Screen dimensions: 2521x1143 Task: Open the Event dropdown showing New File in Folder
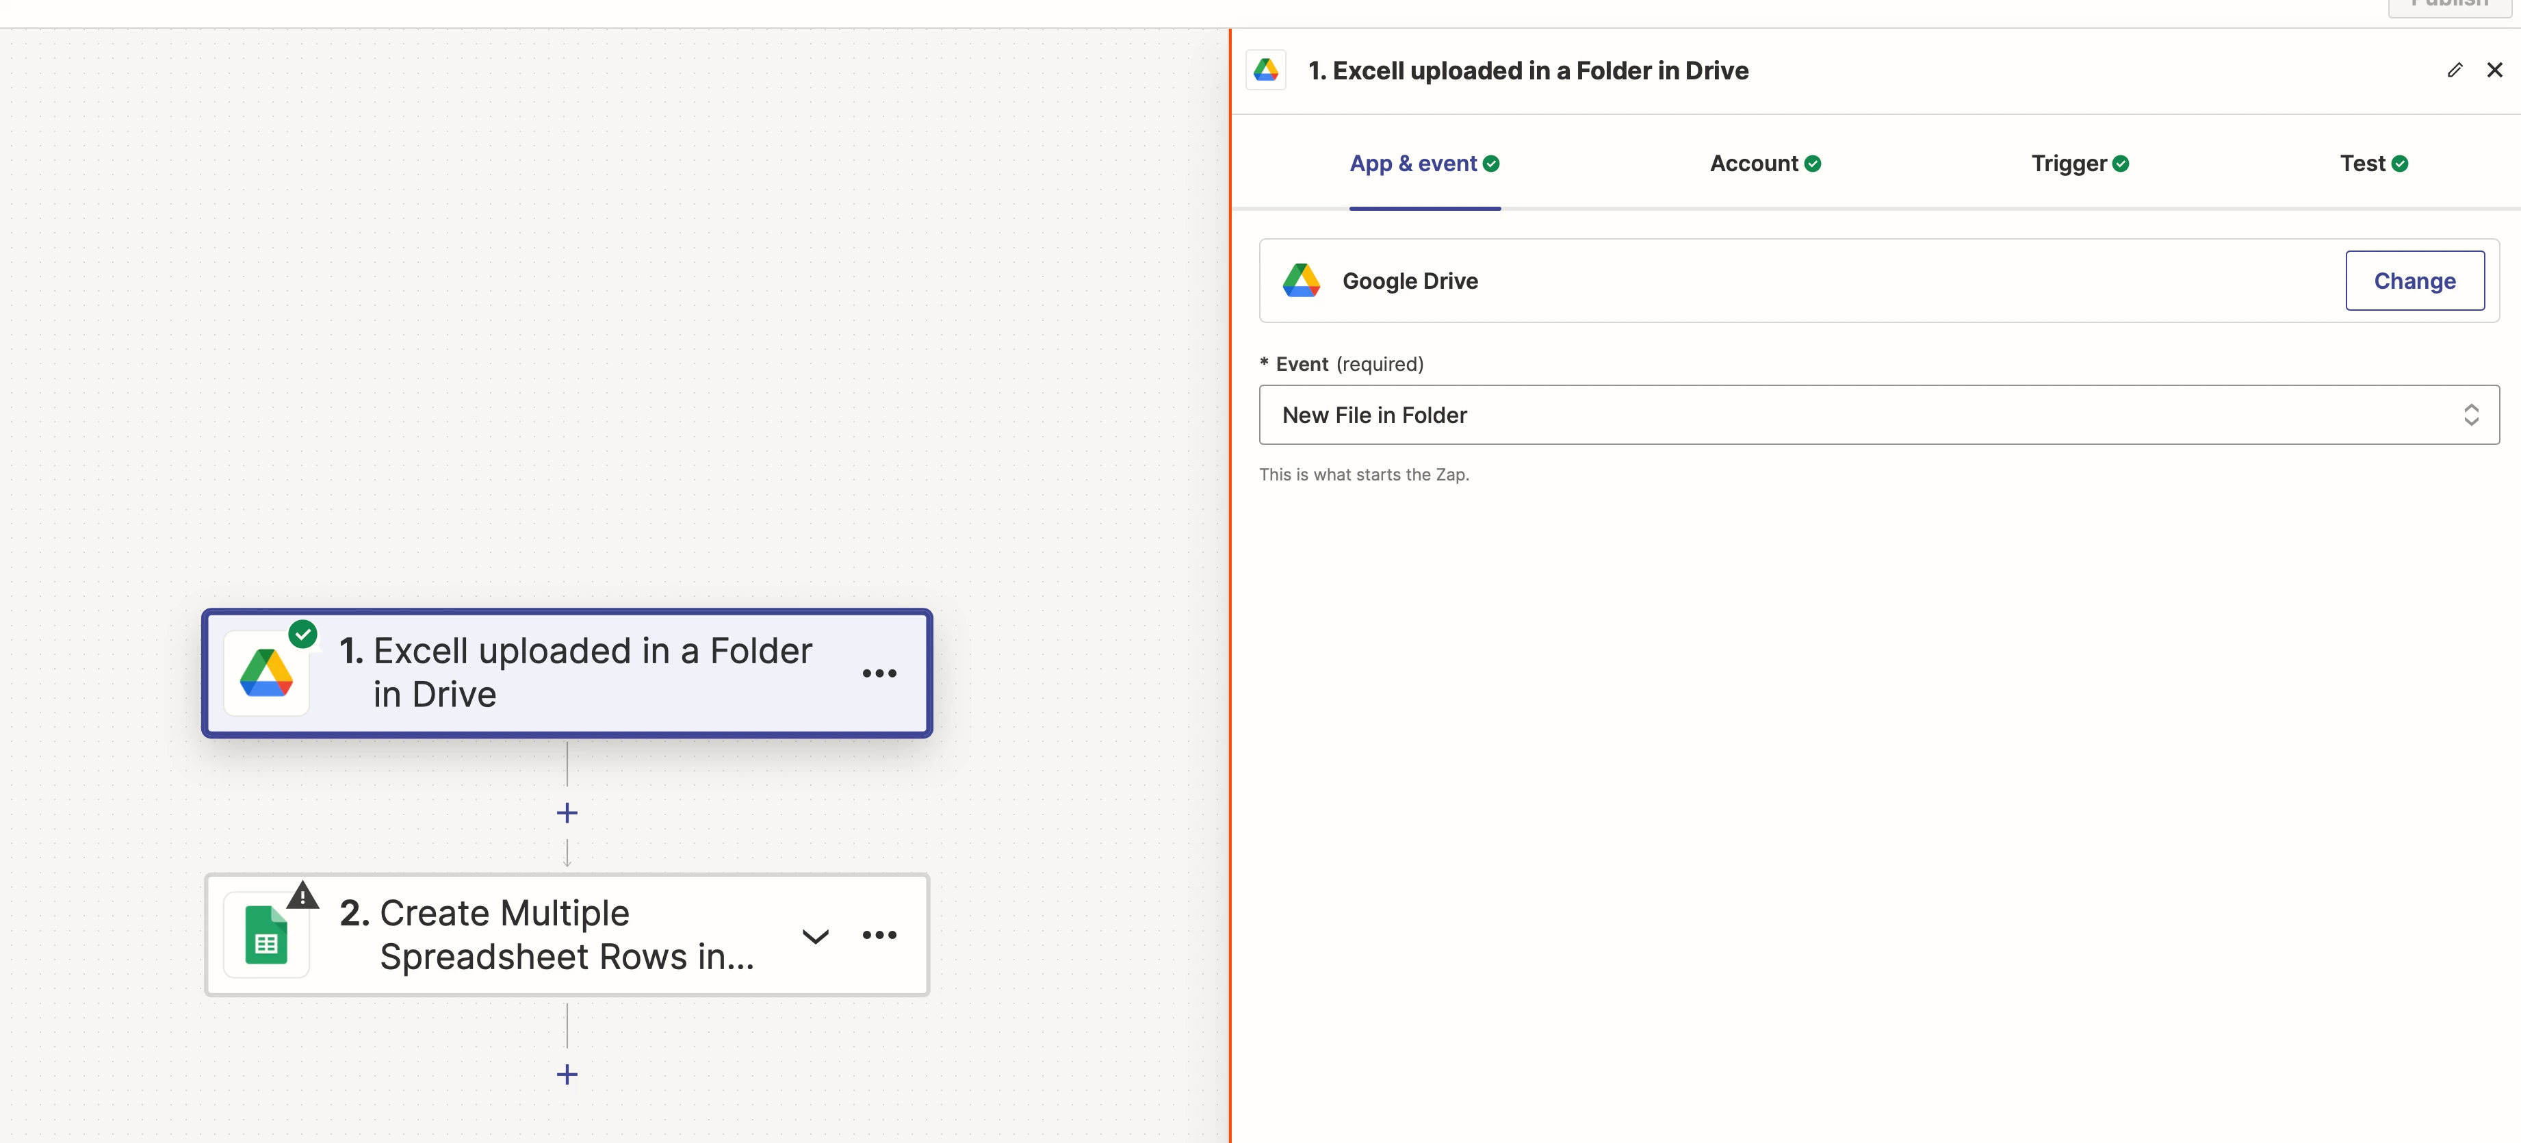pyautogui.click(x=1859, y=415)
